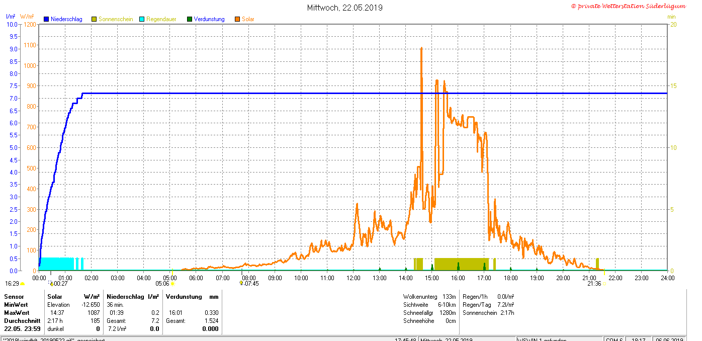
Task: Click the evaporation value 0.330
Action: [x=212, y=313]
